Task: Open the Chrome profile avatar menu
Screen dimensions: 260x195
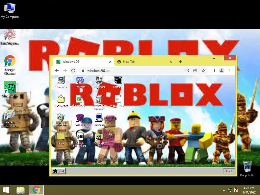Action: [x=221, y=71]
